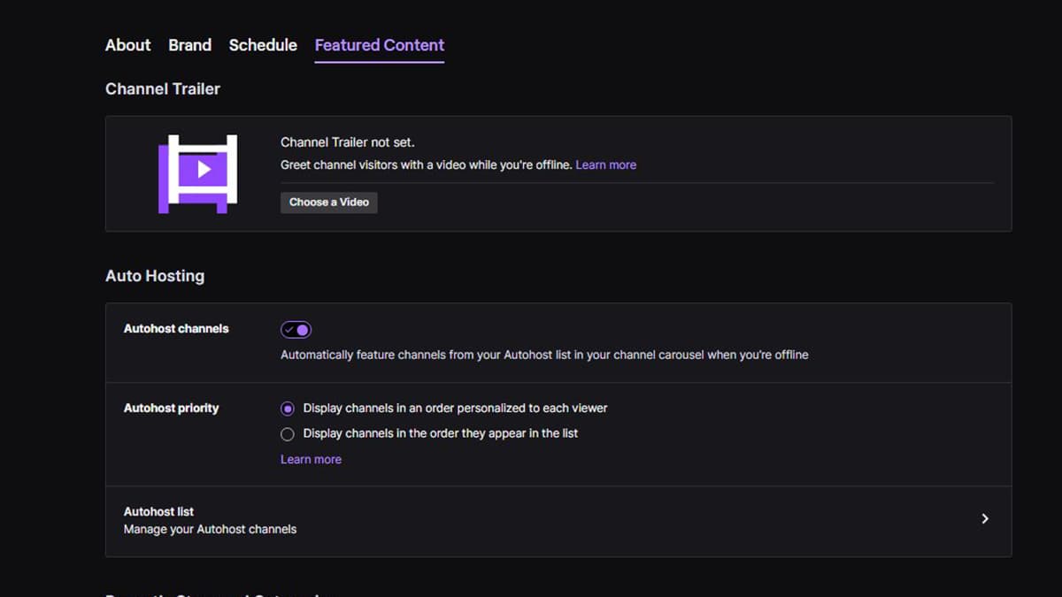The image size is (1062, 597).
Task: Click the checkmark inside the Autohost toggle
Action: (x=289, y=329)
